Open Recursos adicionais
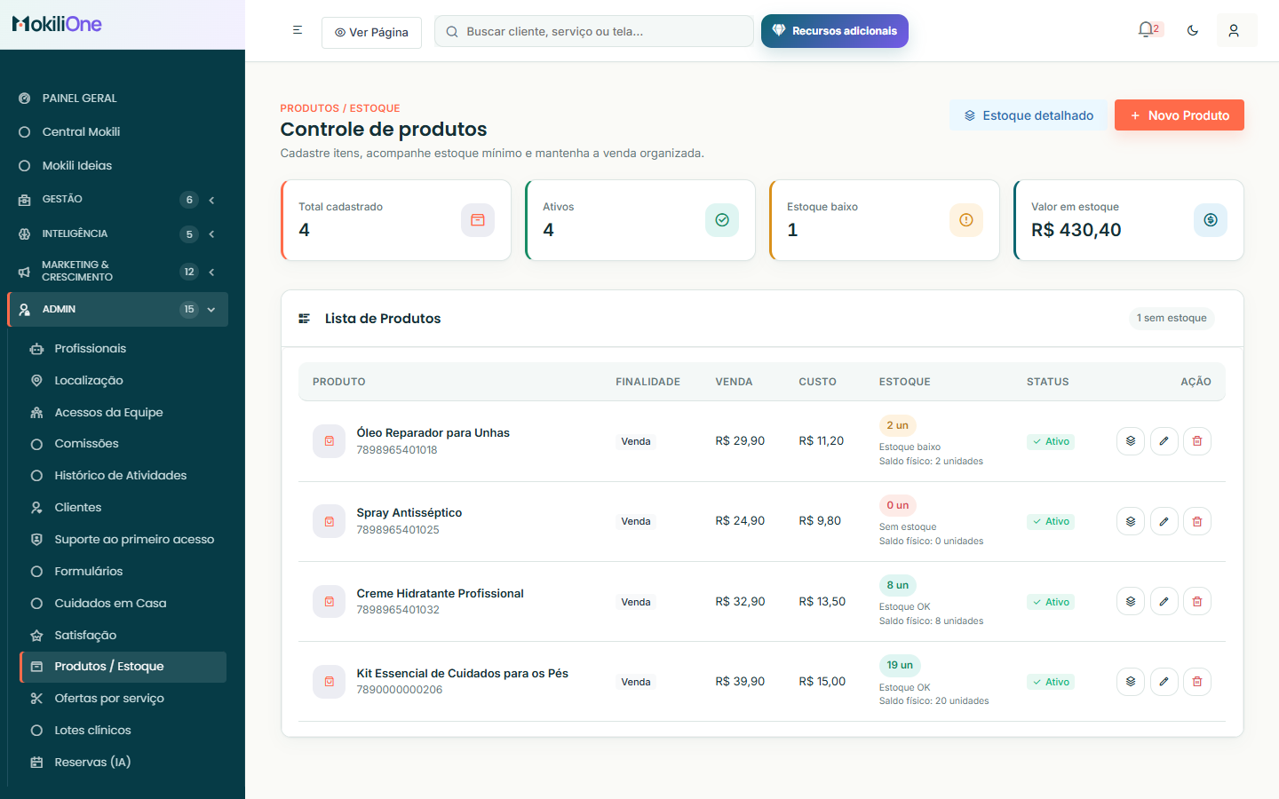The image size is (1279, 799). pos(835,31)
